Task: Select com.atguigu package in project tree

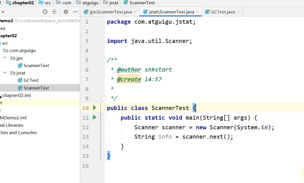Action: tap(23, 51)
